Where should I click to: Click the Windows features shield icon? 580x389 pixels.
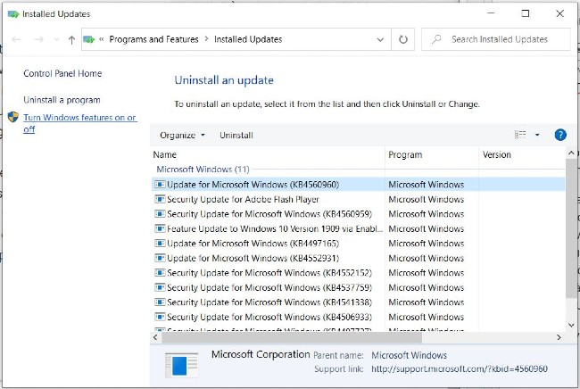[13, 117]
